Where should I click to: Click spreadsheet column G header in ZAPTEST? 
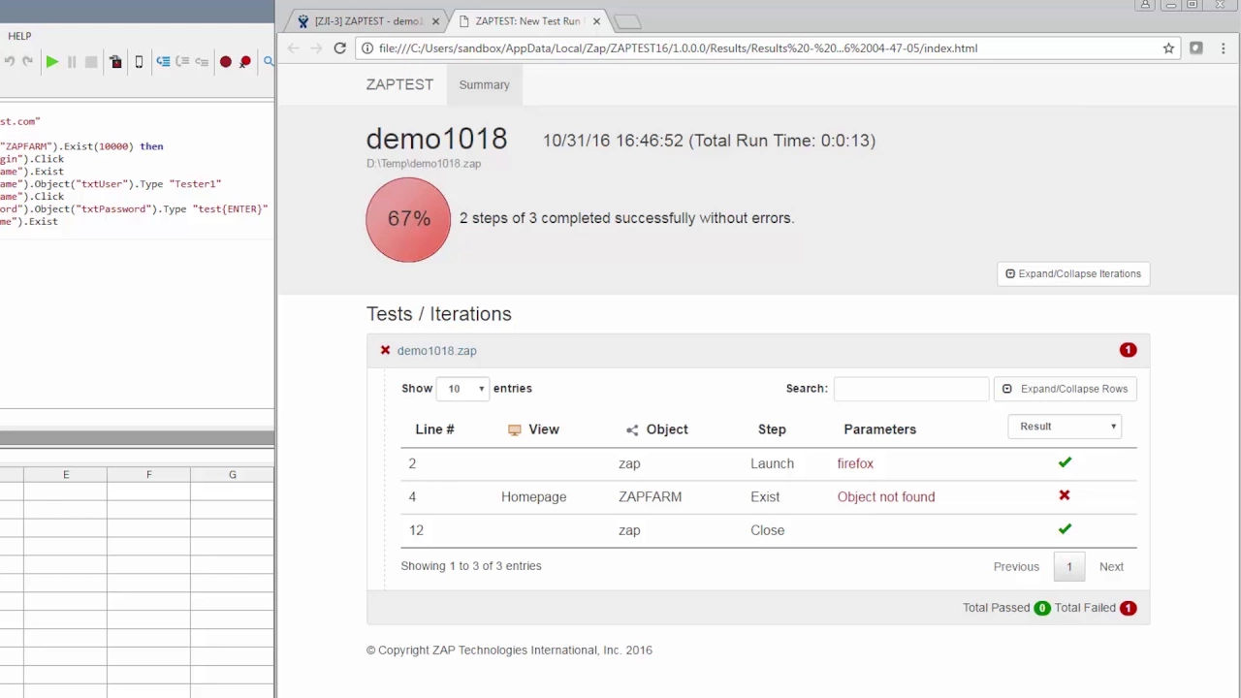point(233,474)
